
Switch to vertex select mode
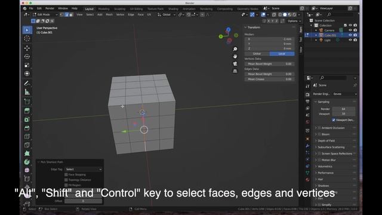point(61,14)
